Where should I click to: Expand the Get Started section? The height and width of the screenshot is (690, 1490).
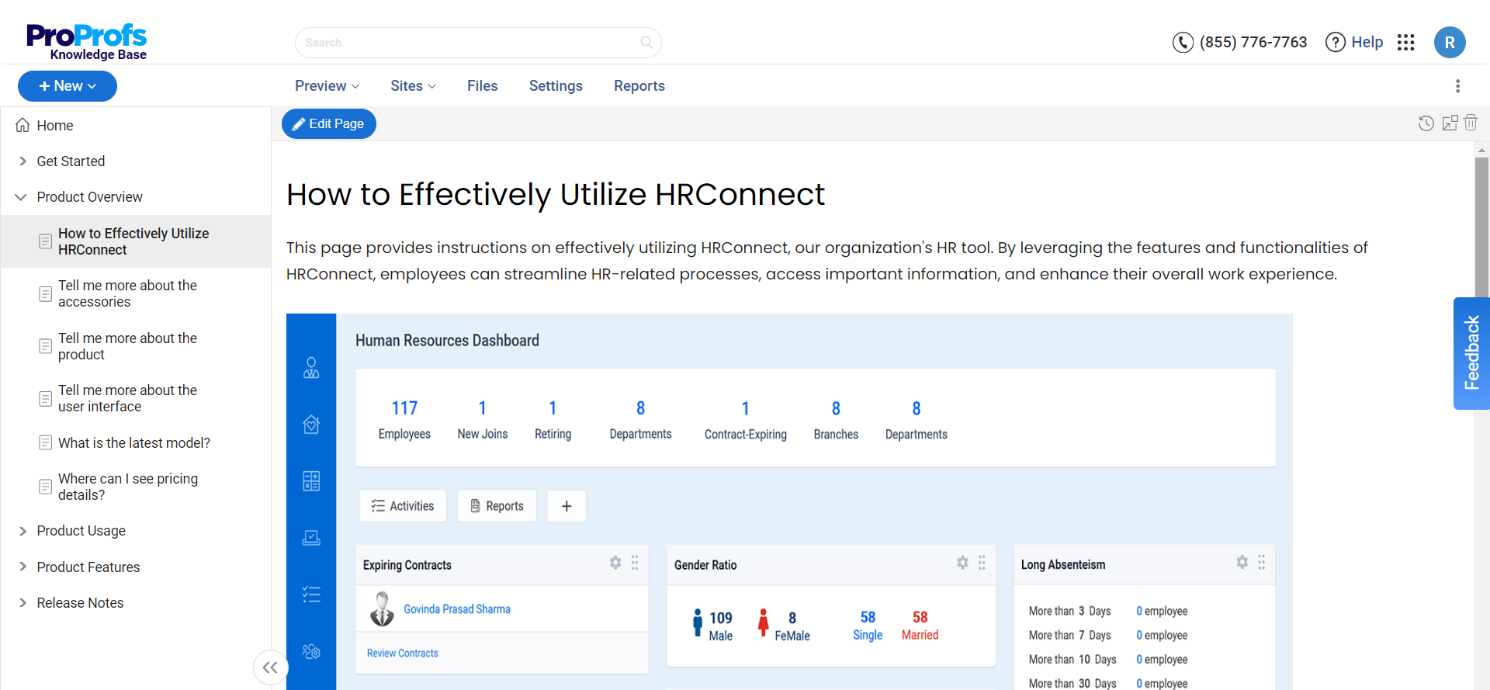click(x=23, y=161)
